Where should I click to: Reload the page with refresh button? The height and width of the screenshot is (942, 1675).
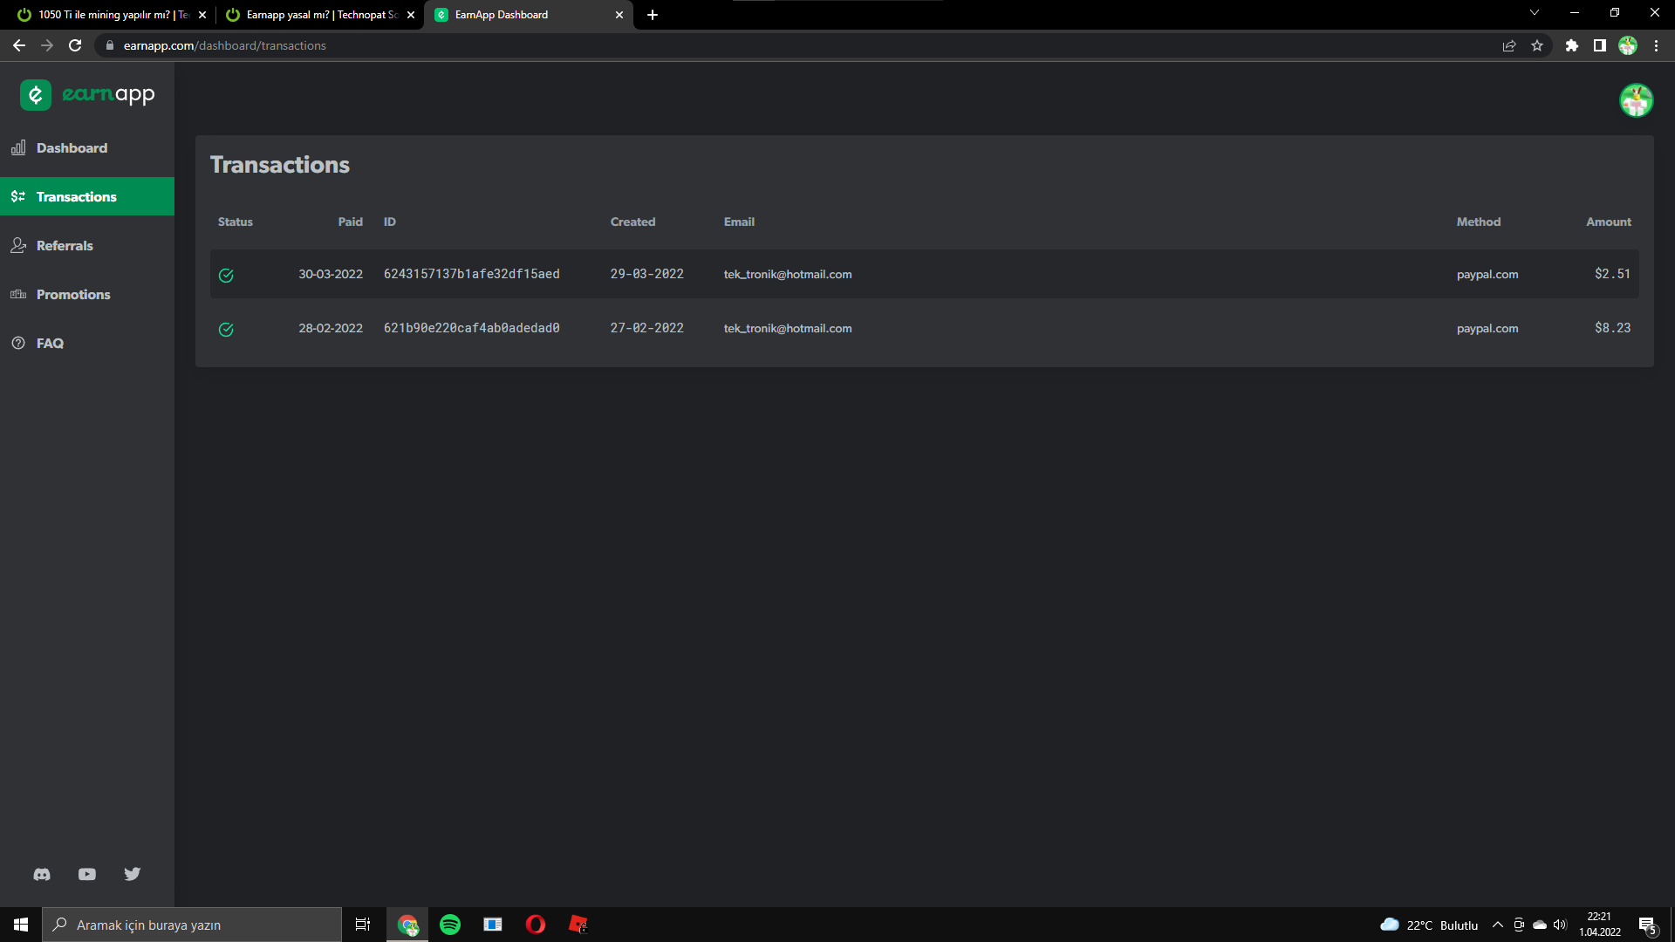point(75,45)
